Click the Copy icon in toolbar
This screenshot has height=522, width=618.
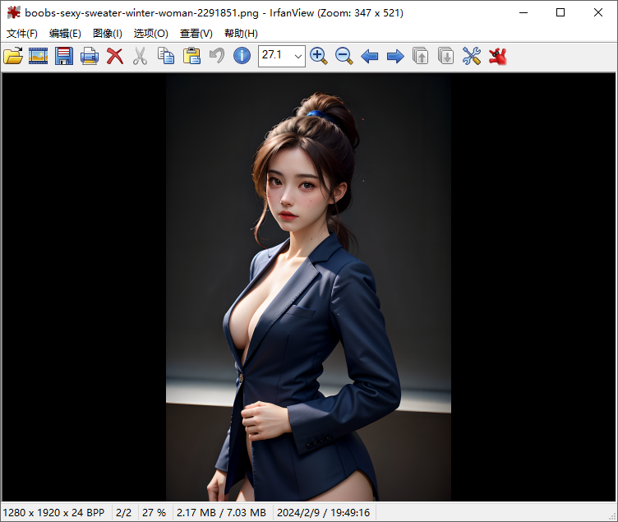[x=166, y=56]
